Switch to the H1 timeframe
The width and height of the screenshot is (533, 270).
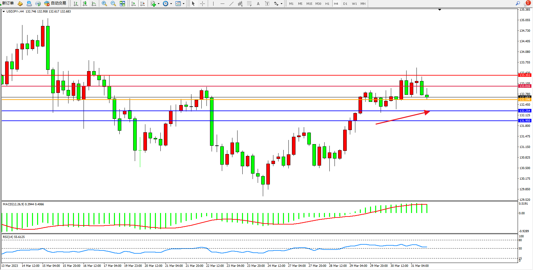click(327, 4)
